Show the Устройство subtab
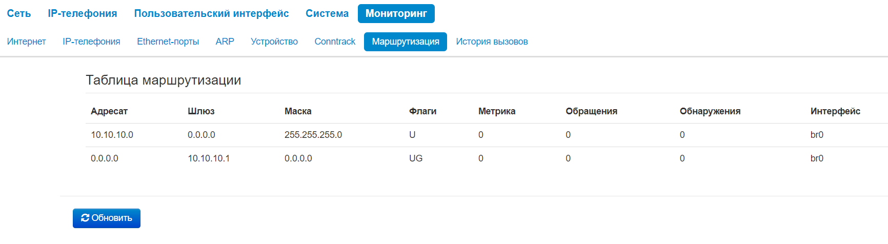This screenshot has height=244, width=888. (274, 42)
